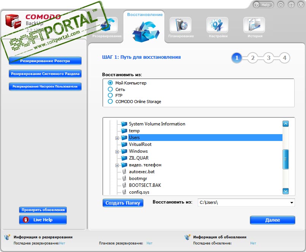Click Резервирование Настроек Пользователя button

point(45,86)
